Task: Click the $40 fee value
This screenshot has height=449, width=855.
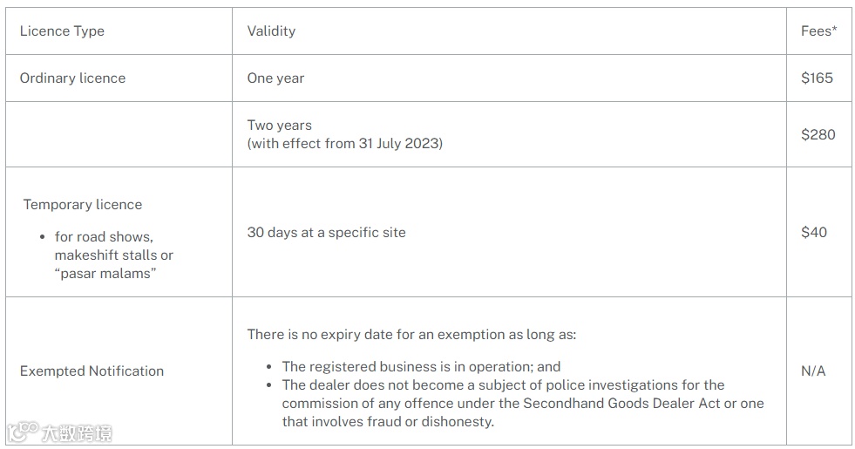Action: 813,233
